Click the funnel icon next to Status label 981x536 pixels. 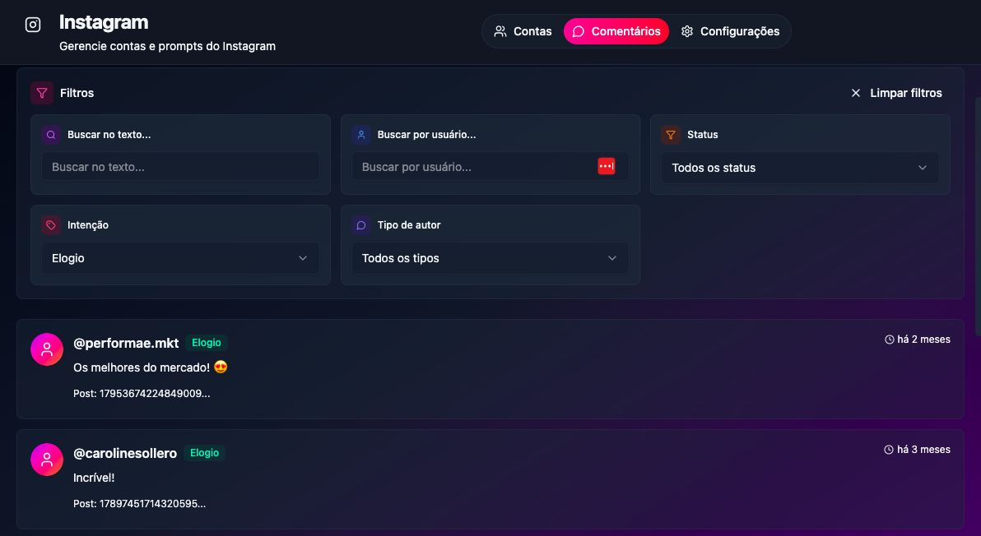(671, 134)
